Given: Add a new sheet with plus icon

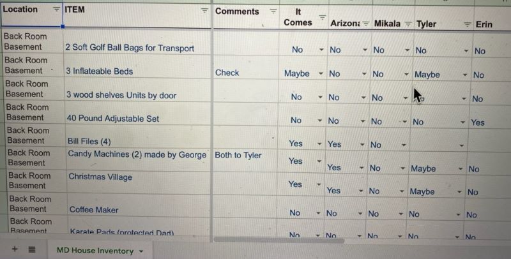Looking at the screenshot, I should 15,250.
